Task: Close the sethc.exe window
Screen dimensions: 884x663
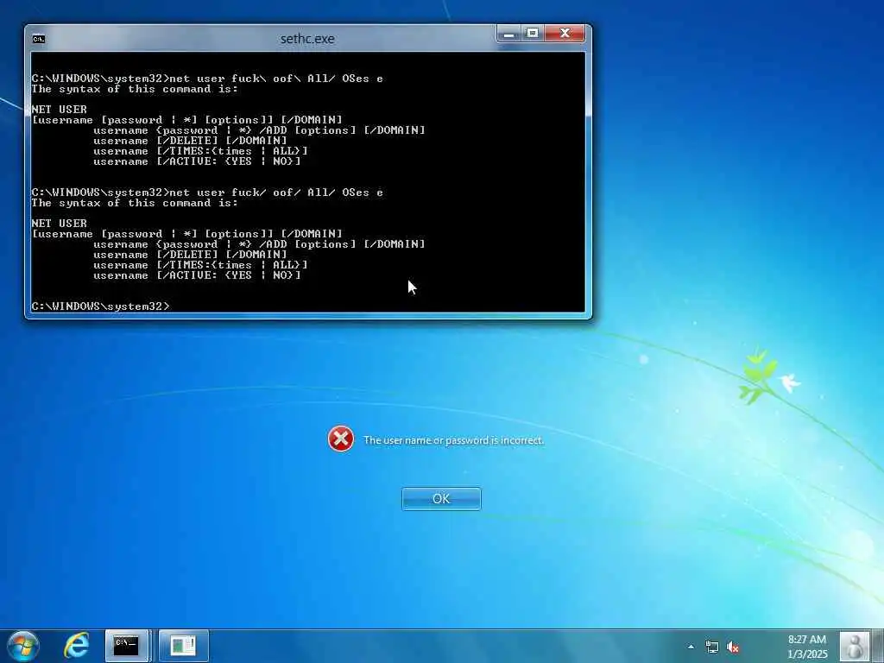Action: (565, 34)
